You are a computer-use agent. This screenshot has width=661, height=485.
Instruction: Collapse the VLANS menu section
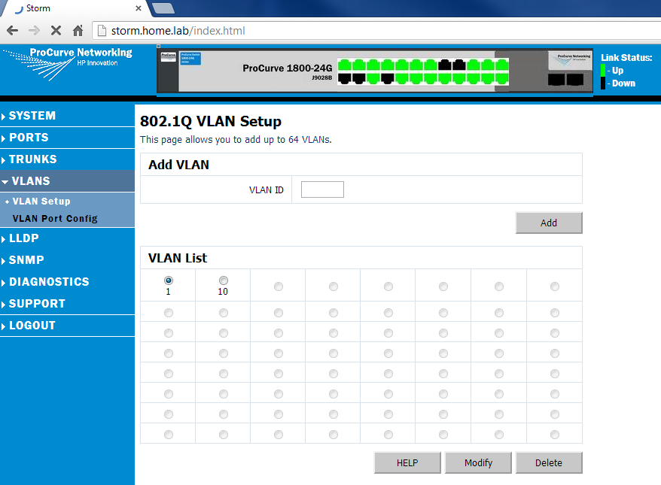click(30, 181)
